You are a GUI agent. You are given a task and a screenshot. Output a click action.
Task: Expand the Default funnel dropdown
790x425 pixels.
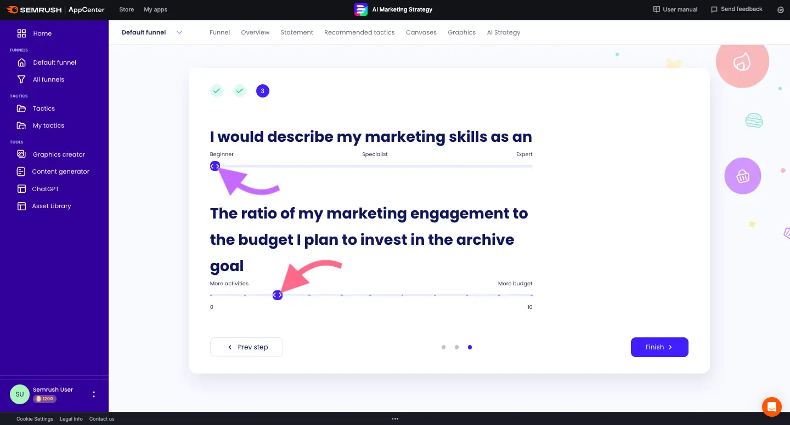pos(179,32)
